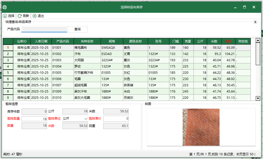The image size is (263, 159).
Task: Click the circular X icon beside 退出
Action: pyautogui.click(x=34, y=16)
